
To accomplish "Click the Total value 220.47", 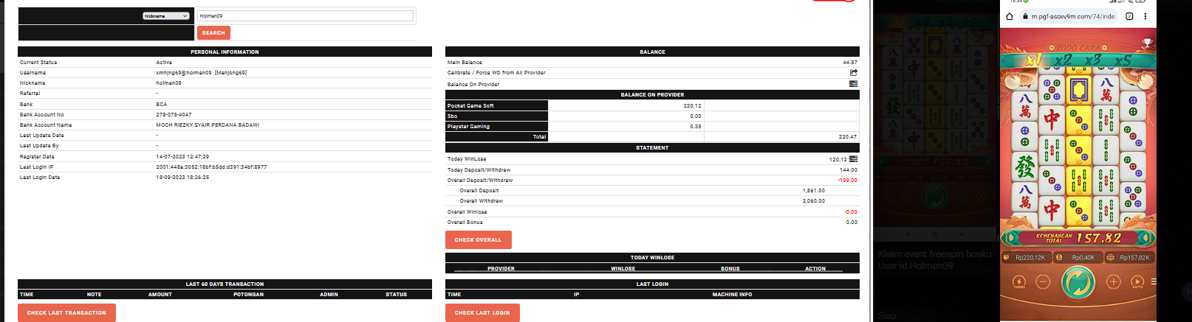I will pos(848,136).
